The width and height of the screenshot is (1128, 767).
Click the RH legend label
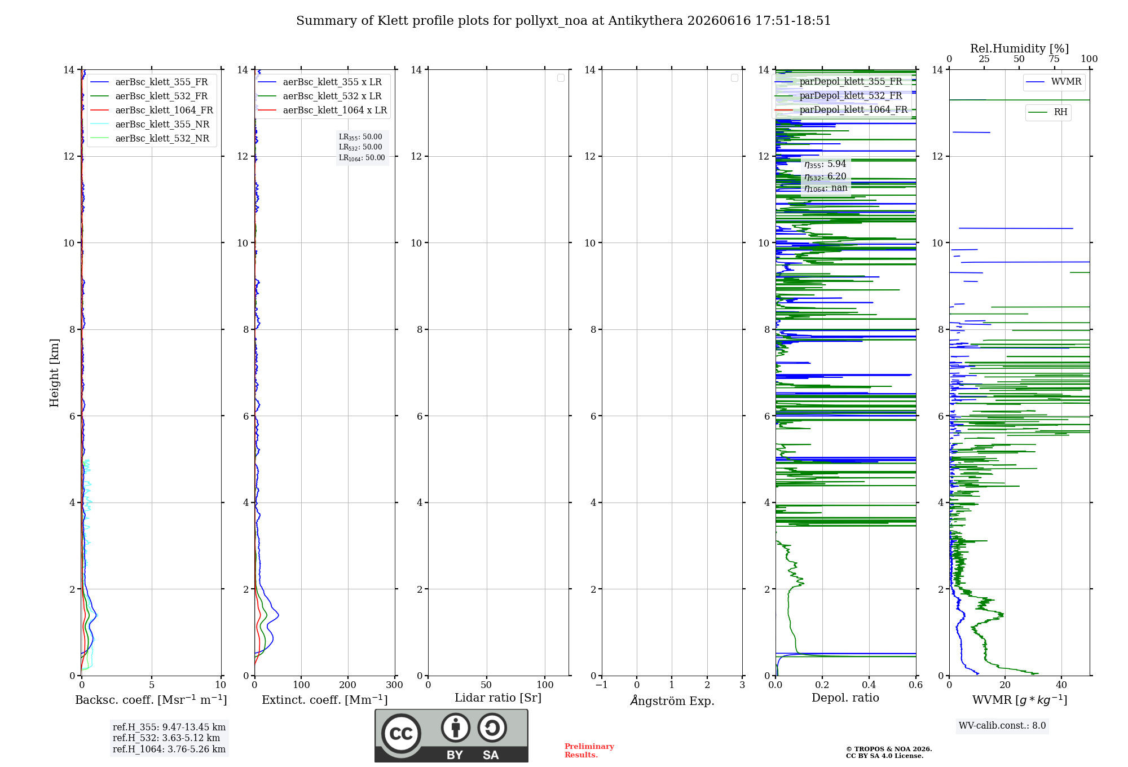(x=1048, y=112)
